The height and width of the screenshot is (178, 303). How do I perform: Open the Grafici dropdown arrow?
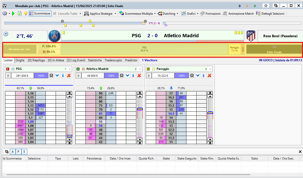click(x=198, y=13)
